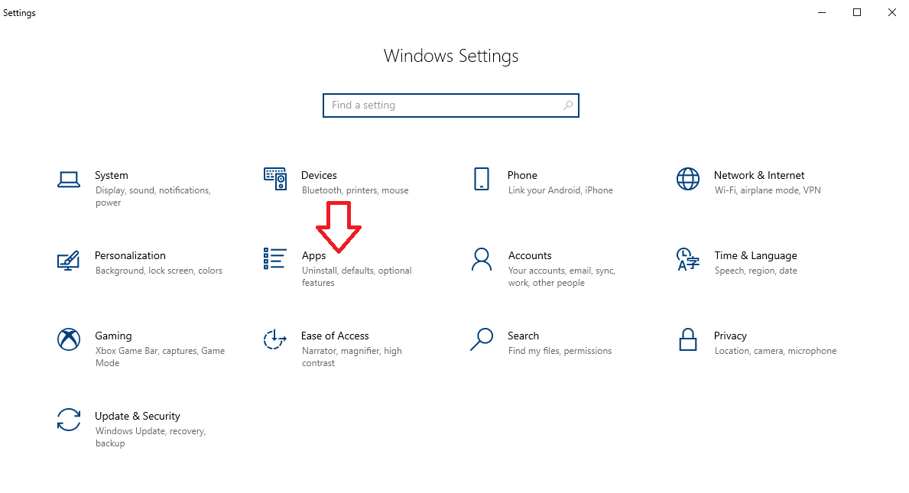Image resolution: width=909 pixels, height=493 pixels.
Task: Open Network & Internet label
Action: click(x=759, y=176)
